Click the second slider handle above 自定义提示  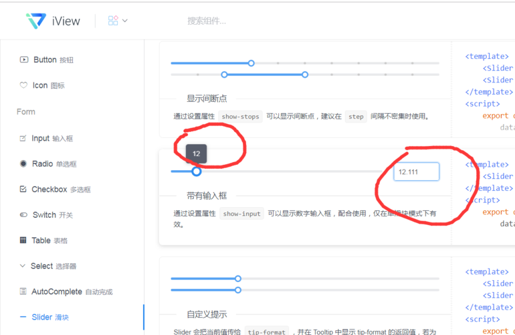[x=238, y=290]
